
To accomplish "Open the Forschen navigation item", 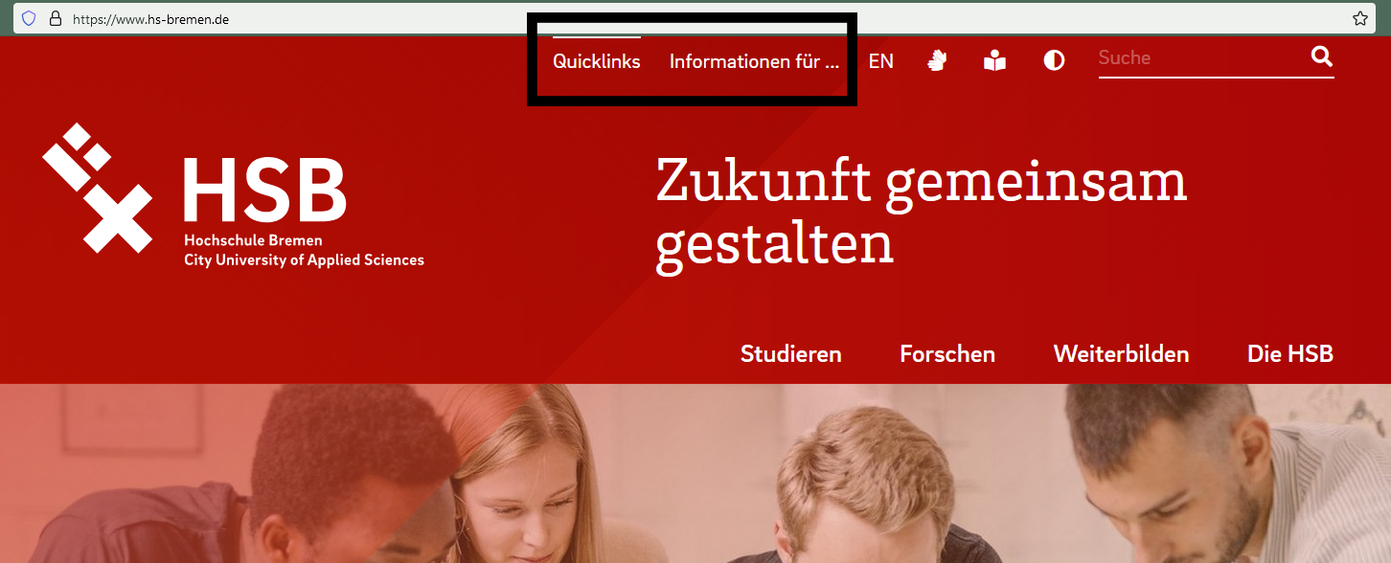I will coord(947,354).
